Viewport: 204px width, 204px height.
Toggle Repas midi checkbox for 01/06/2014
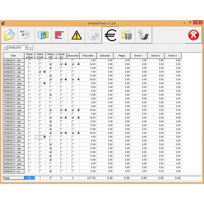51,60
